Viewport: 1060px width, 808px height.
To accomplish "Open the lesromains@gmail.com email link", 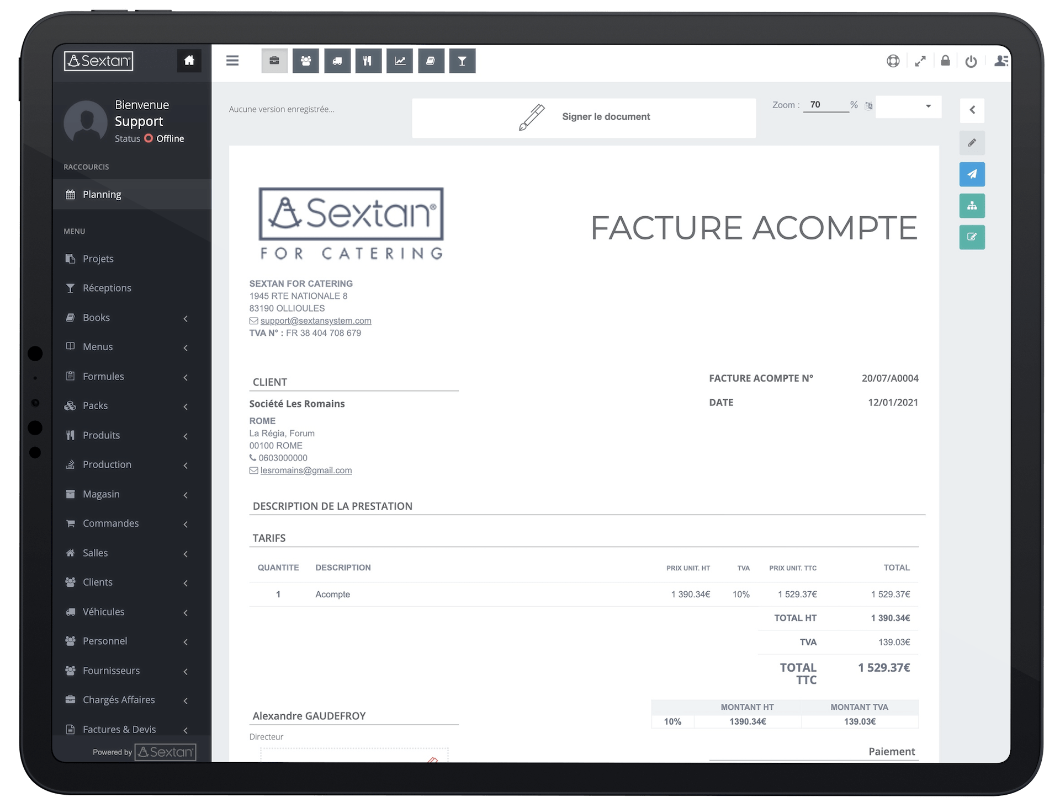I will pos(305,470).
